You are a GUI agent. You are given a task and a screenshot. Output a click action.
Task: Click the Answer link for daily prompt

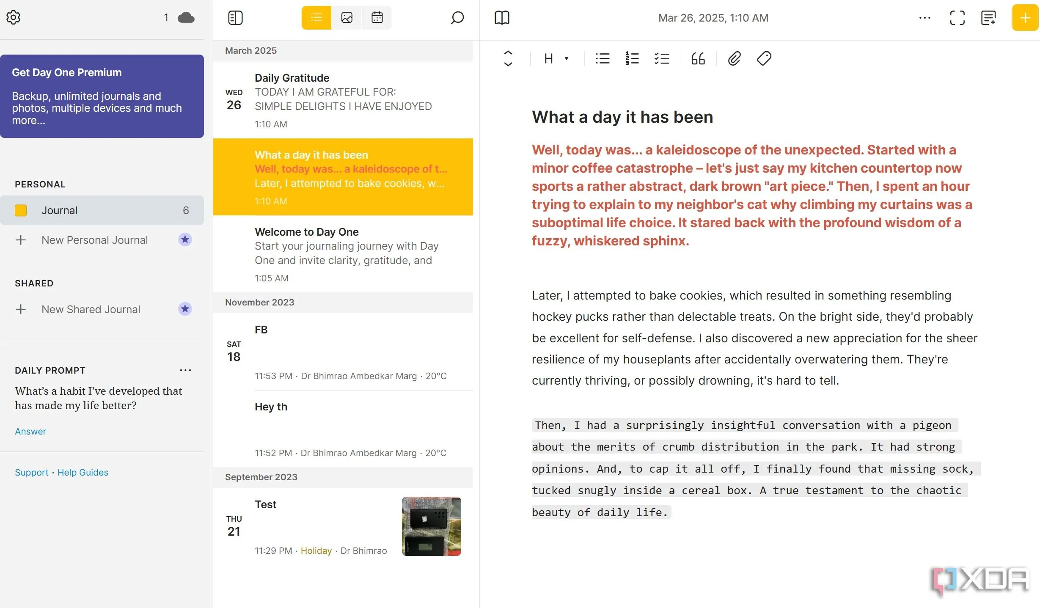click(x=30, y=431)
